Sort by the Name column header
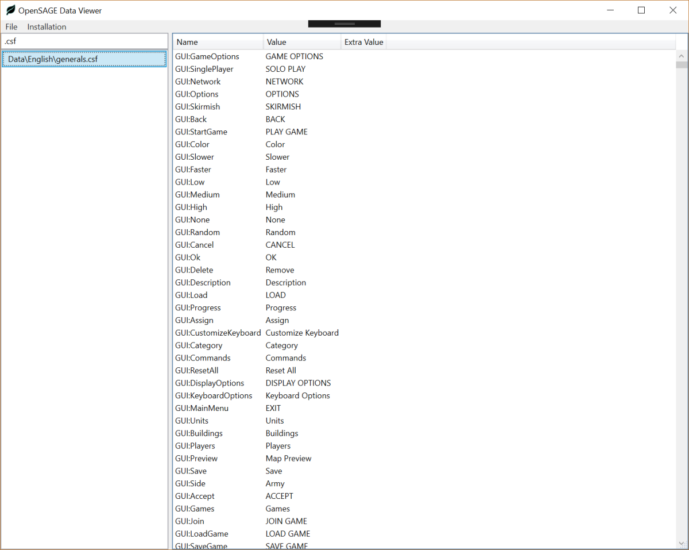The width and height of the screenshot is (689, 550). (x=218, y=42)
